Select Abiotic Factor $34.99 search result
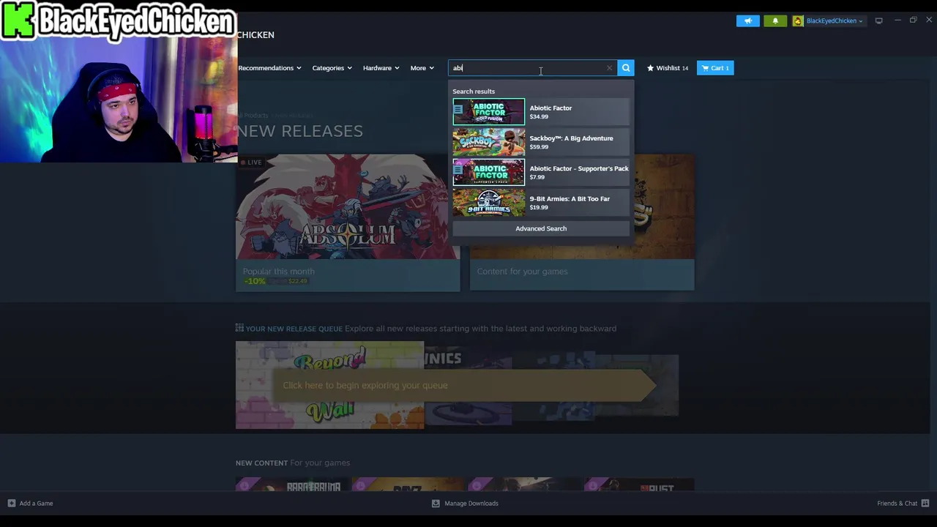The height and width of the screenshot is (527, 937). coord(541,112)
